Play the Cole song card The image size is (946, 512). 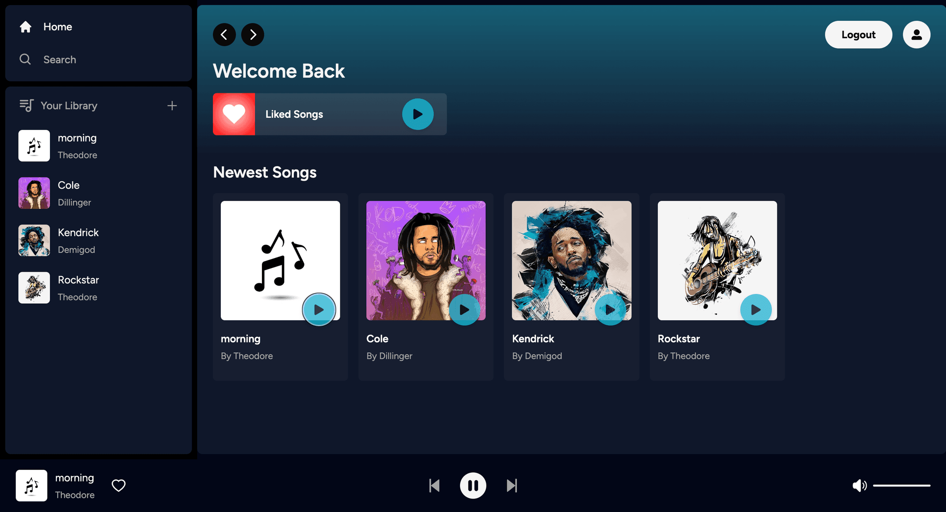[464, 310]
